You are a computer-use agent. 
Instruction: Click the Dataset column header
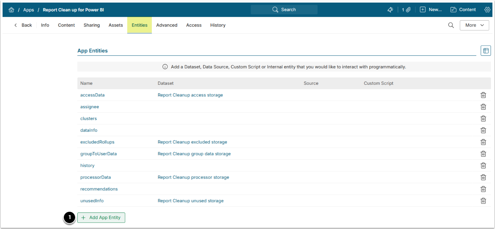pyautogui.click(x=166, y=83)
